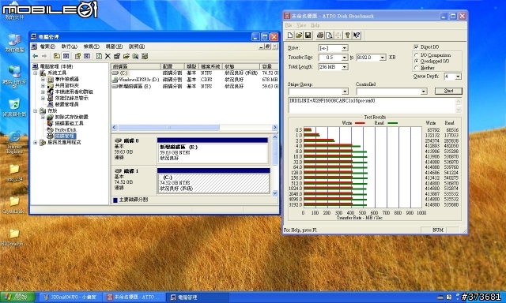The height and width of the screenshot is (303, 506).
Task: Click the black X delete icon in Computer Management
Action: (108, 56)
